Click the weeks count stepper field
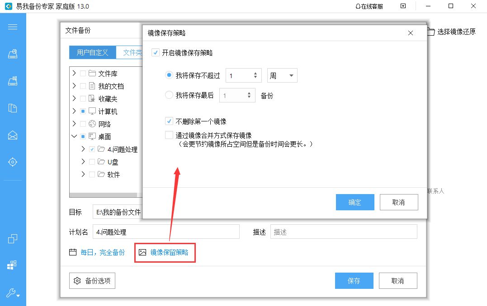The height and width of the screenshot is (306, 487). [243, 75]
